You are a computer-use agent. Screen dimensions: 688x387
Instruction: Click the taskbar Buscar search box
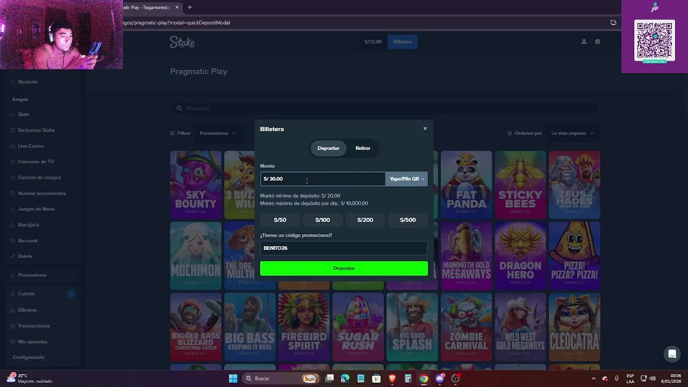pos(281,378)
